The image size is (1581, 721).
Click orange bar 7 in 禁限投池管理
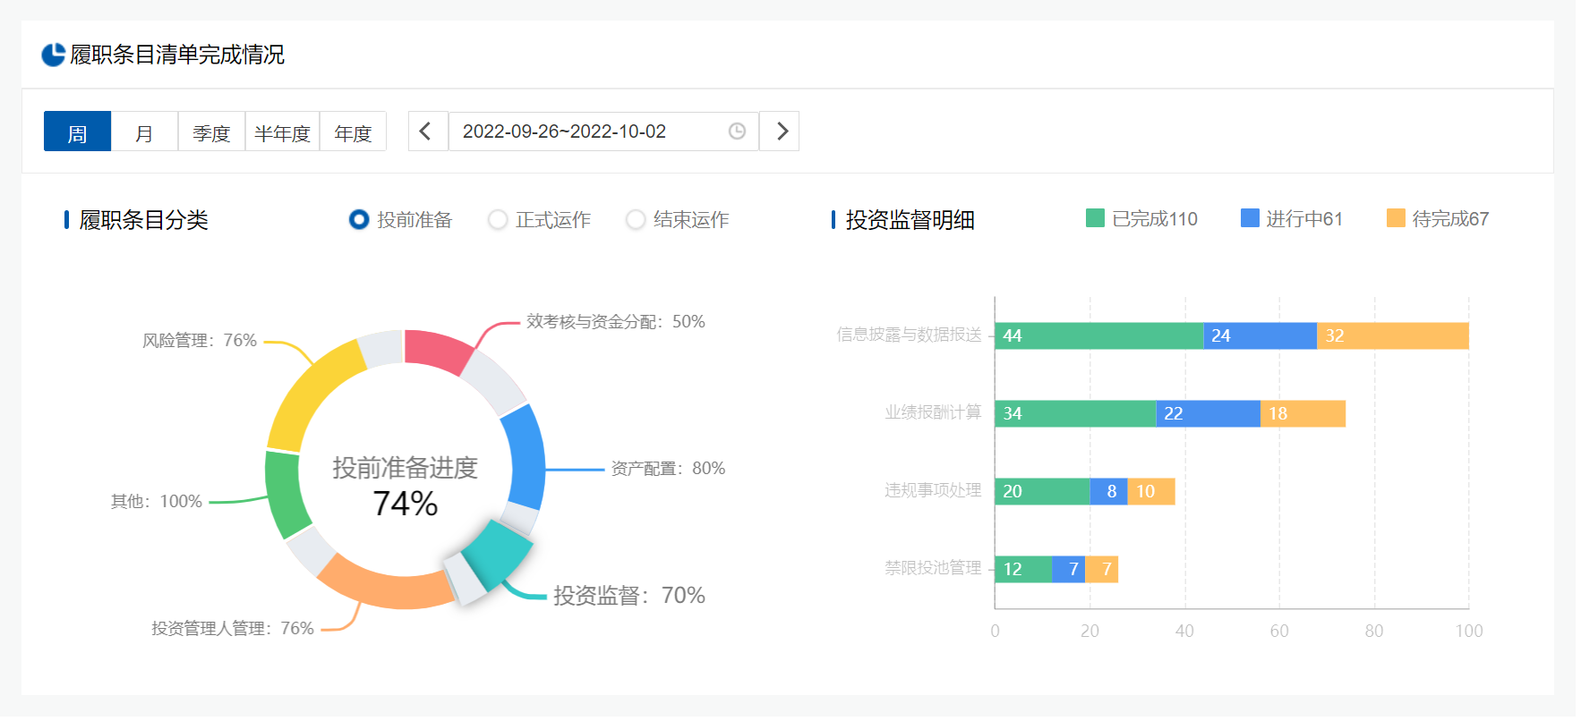pos(1102,569)
